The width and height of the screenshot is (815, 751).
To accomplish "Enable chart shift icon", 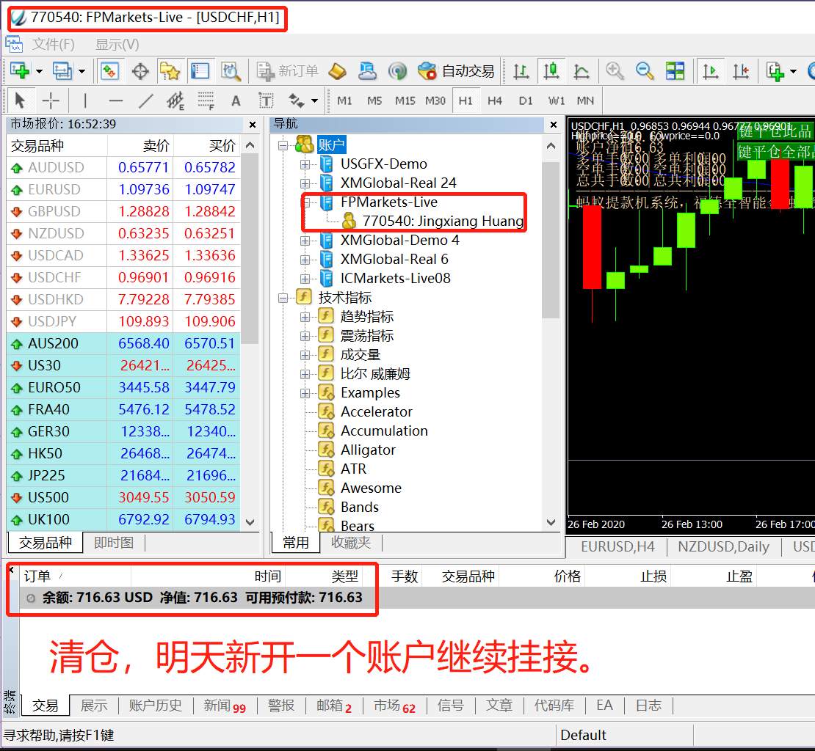I will click(741, 70).
